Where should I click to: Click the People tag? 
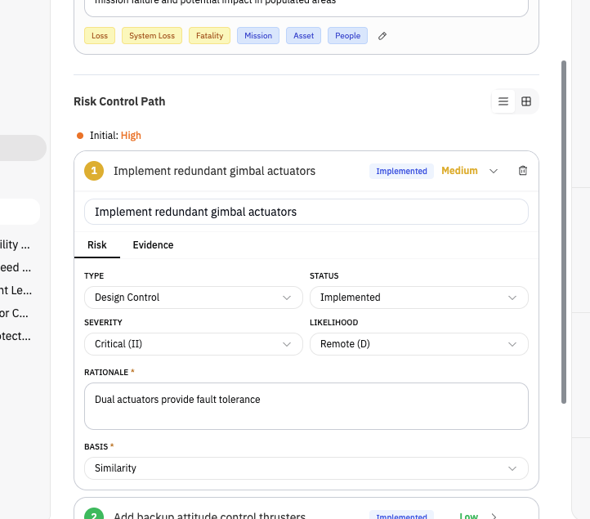tap(347, 36)
